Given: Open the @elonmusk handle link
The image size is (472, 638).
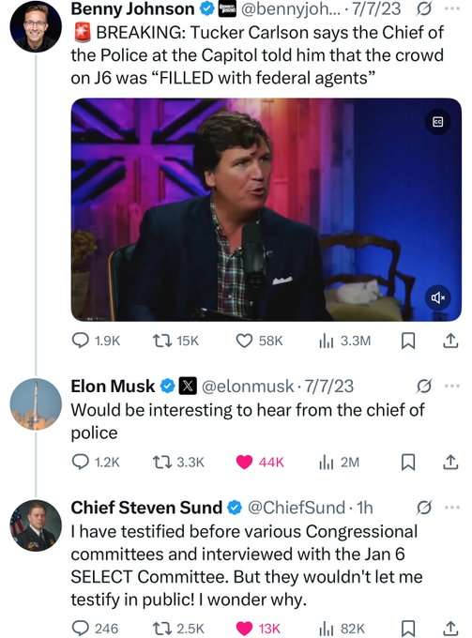Looking at the screenshot, I should click(x=248, y=386).
